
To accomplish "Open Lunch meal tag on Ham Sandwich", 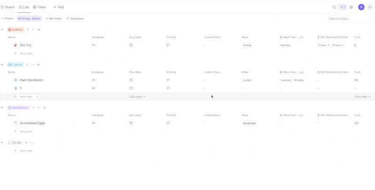I will point(247,80).
